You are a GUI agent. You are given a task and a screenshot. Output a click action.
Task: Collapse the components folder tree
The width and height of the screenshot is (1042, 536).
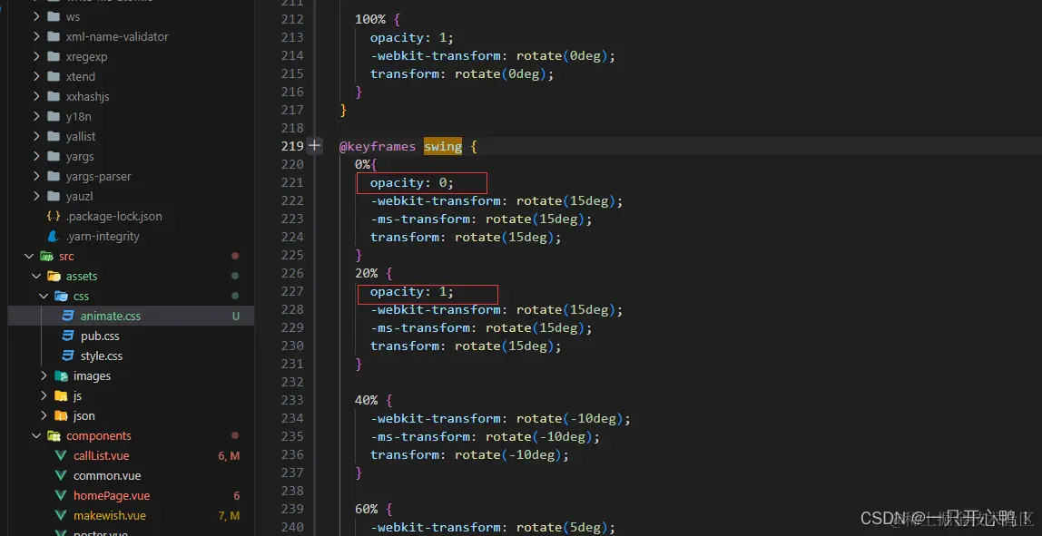click(36, 435)
